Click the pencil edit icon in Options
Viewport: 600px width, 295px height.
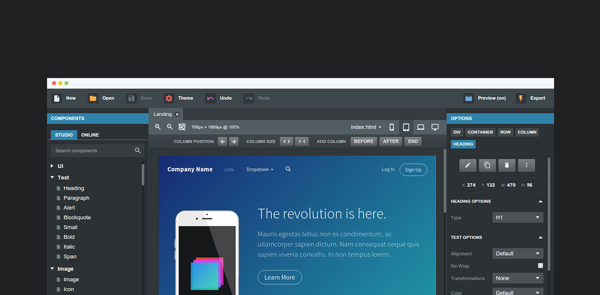point(467,165)
